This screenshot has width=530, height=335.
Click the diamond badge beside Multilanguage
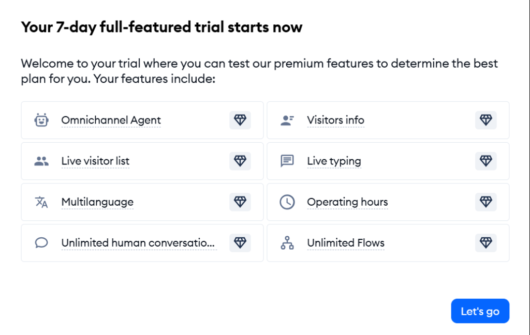240,202
